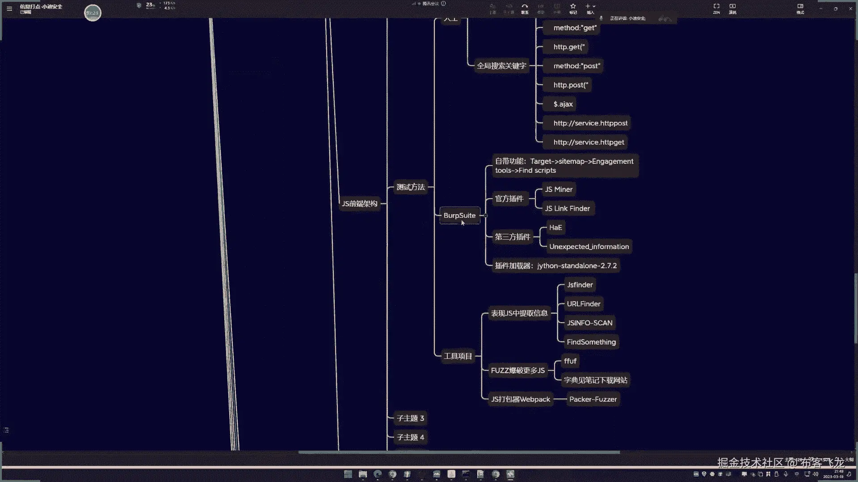Select the JS Link Finder node
The height and width of the screenshot is (482, 858).
tap(567, 208)
